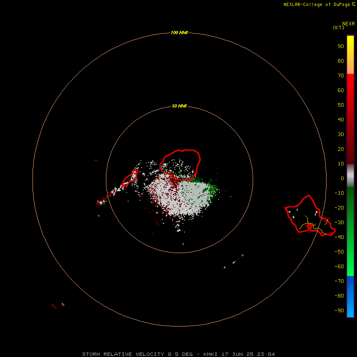Click the 50 value on the velocity scale
This screenshot has width=357, height=357.
pos(341,105)
